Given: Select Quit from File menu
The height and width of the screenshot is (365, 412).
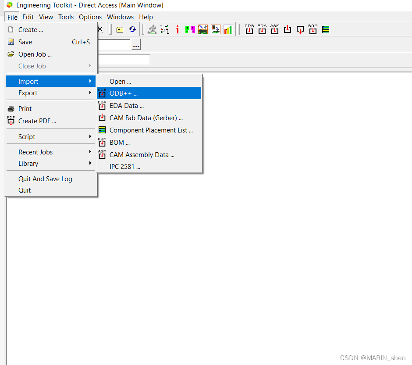Looking at the screenshot, I should coord(51,190).
